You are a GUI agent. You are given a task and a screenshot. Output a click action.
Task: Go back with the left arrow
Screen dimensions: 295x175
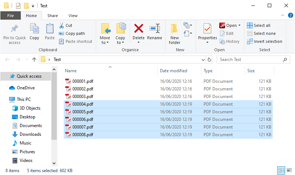point(7,60)
